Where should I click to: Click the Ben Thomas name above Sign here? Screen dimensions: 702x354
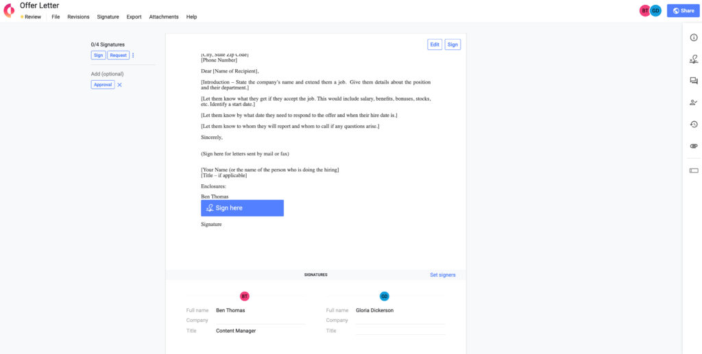tap(215, 197)
